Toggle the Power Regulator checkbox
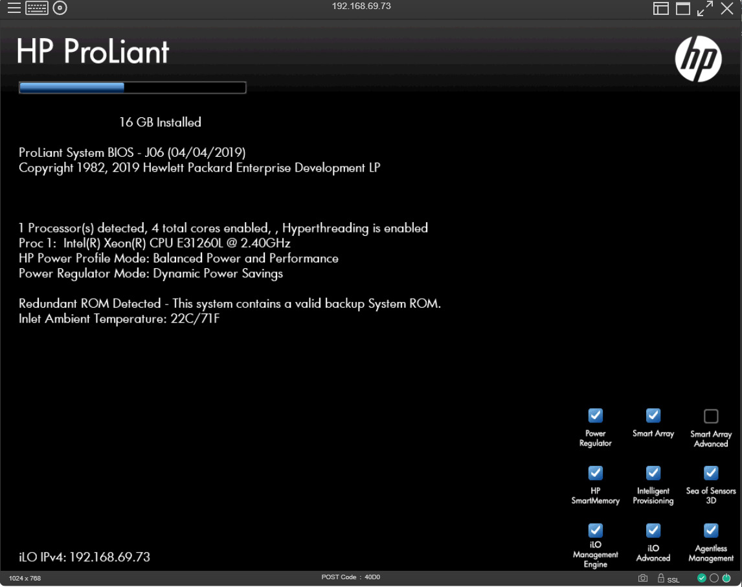The height and width of the screenshot is (587, 742). (x=595, y=415)
